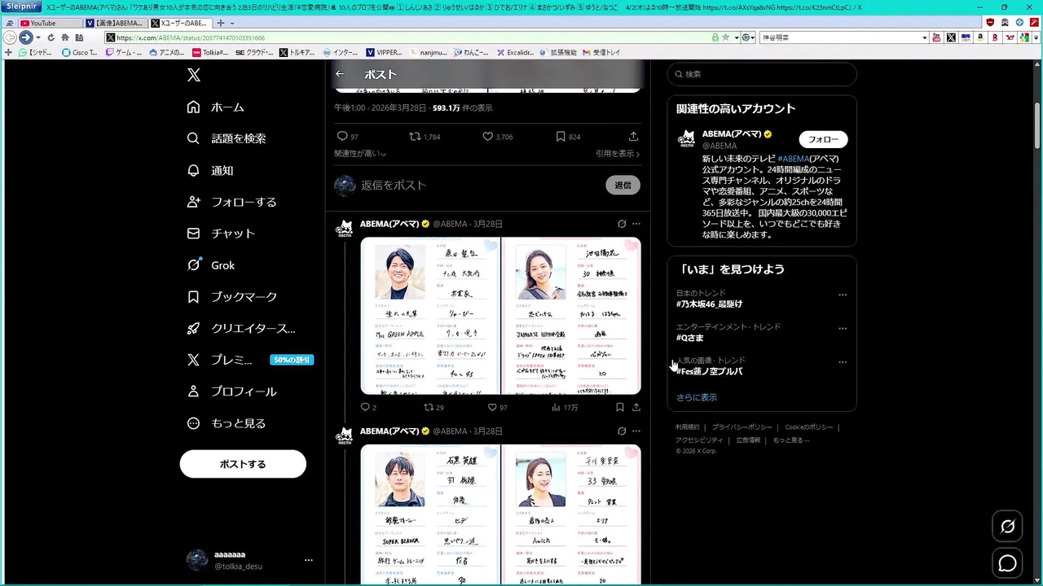
Task: Open more menu on second ABEMA reply
Action: [636, 431]
